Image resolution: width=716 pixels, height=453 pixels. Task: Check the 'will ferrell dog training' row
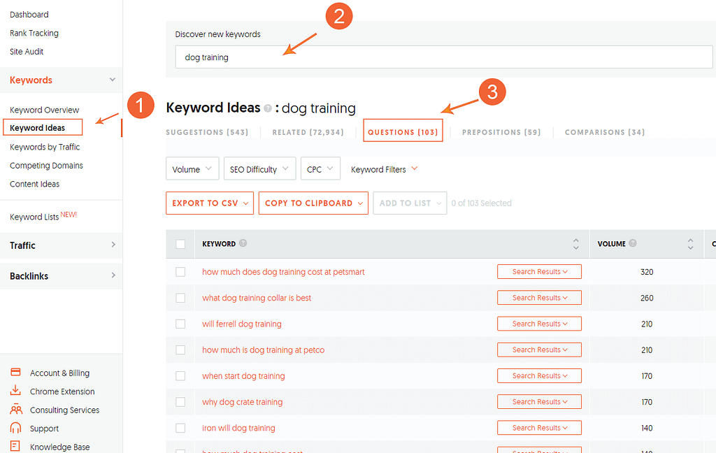tap(180, 324)
